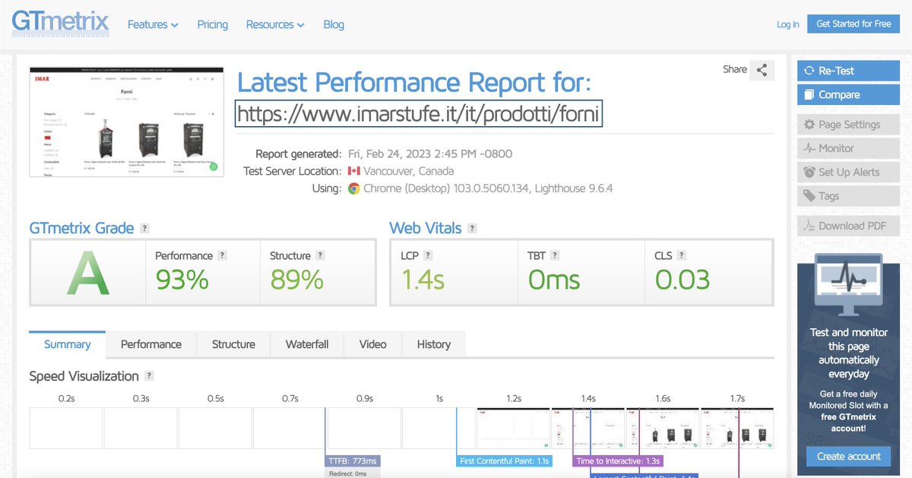
Task: Click the monitor illustration in the sidebar promo
Action: [x=848, y=285]
